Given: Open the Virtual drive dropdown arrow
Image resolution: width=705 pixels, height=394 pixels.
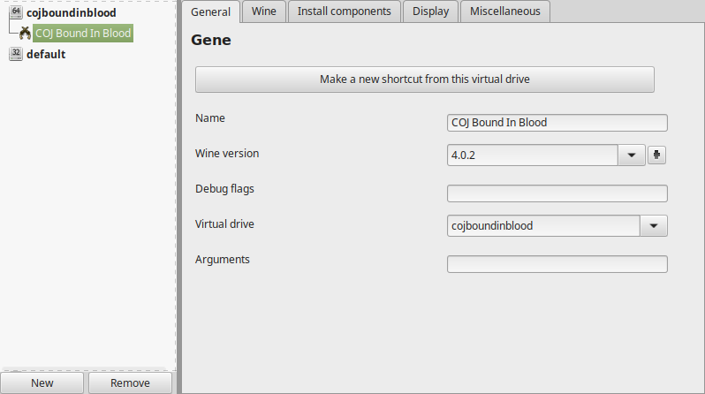Looking at the screenshot, I should pyautogui.click(x=653, y=226).
